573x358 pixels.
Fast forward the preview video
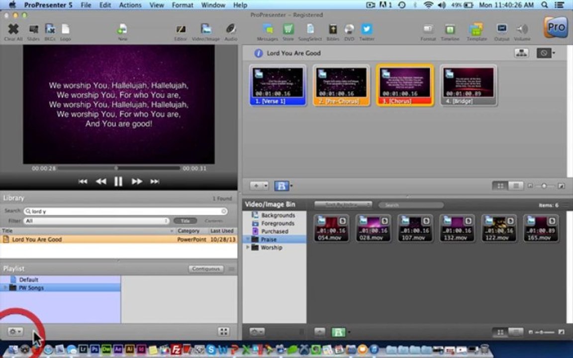137,181
